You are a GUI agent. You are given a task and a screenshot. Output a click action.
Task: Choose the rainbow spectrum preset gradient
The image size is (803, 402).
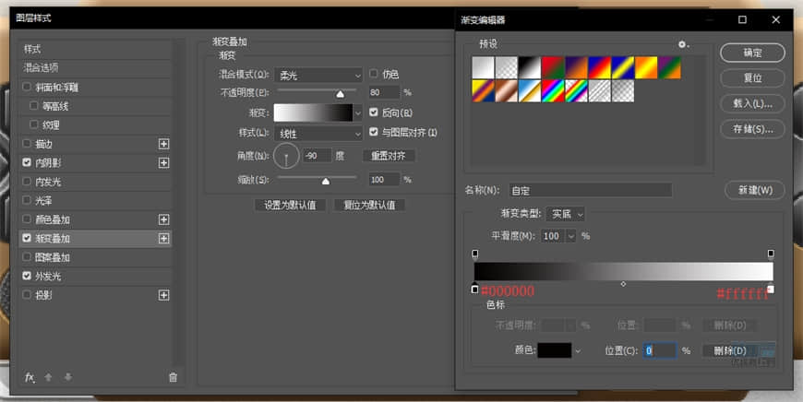[553, 91]
